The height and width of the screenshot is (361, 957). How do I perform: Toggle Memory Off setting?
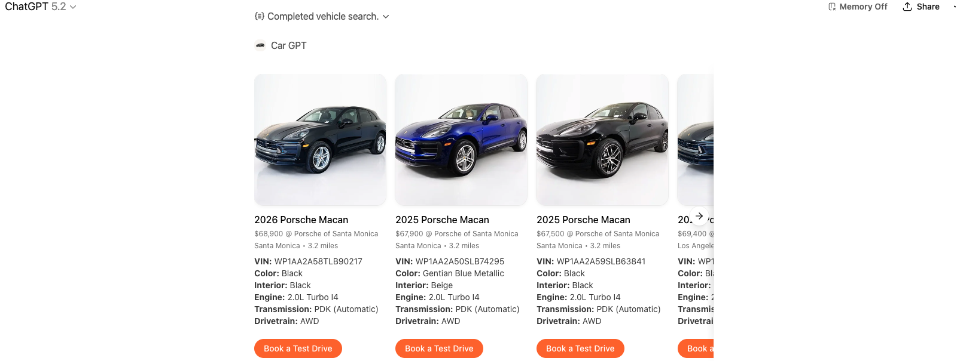(857, 7)
